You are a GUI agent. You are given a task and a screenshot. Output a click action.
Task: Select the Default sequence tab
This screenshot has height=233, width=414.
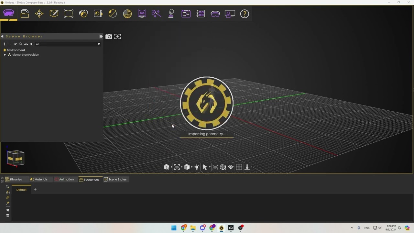[21, 190]
